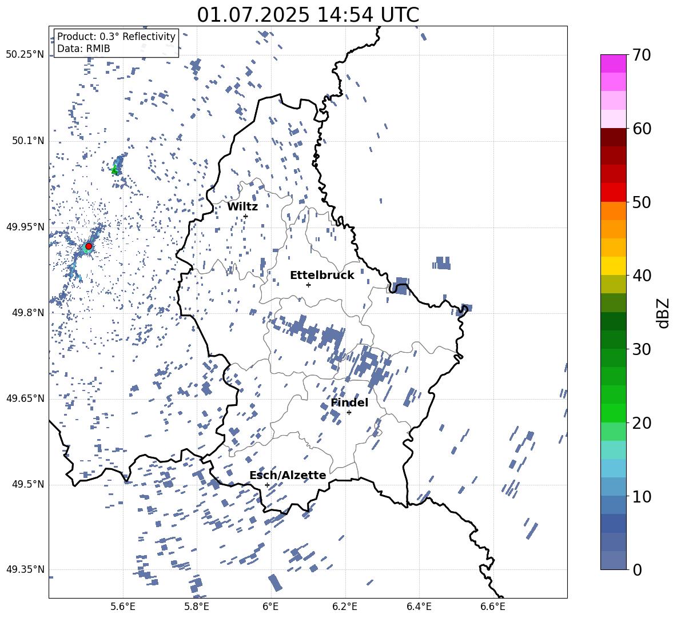Screen dimensions: 677x618
Task: Click the colorbar value 0
Action: (x=637, y=569)
